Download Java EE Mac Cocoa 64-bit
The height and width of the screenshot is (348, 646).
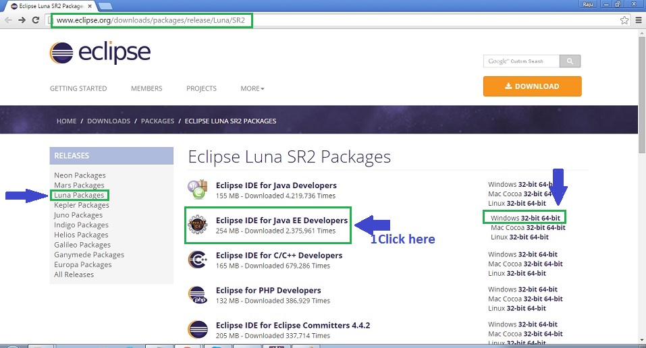[x=556, y=227]
